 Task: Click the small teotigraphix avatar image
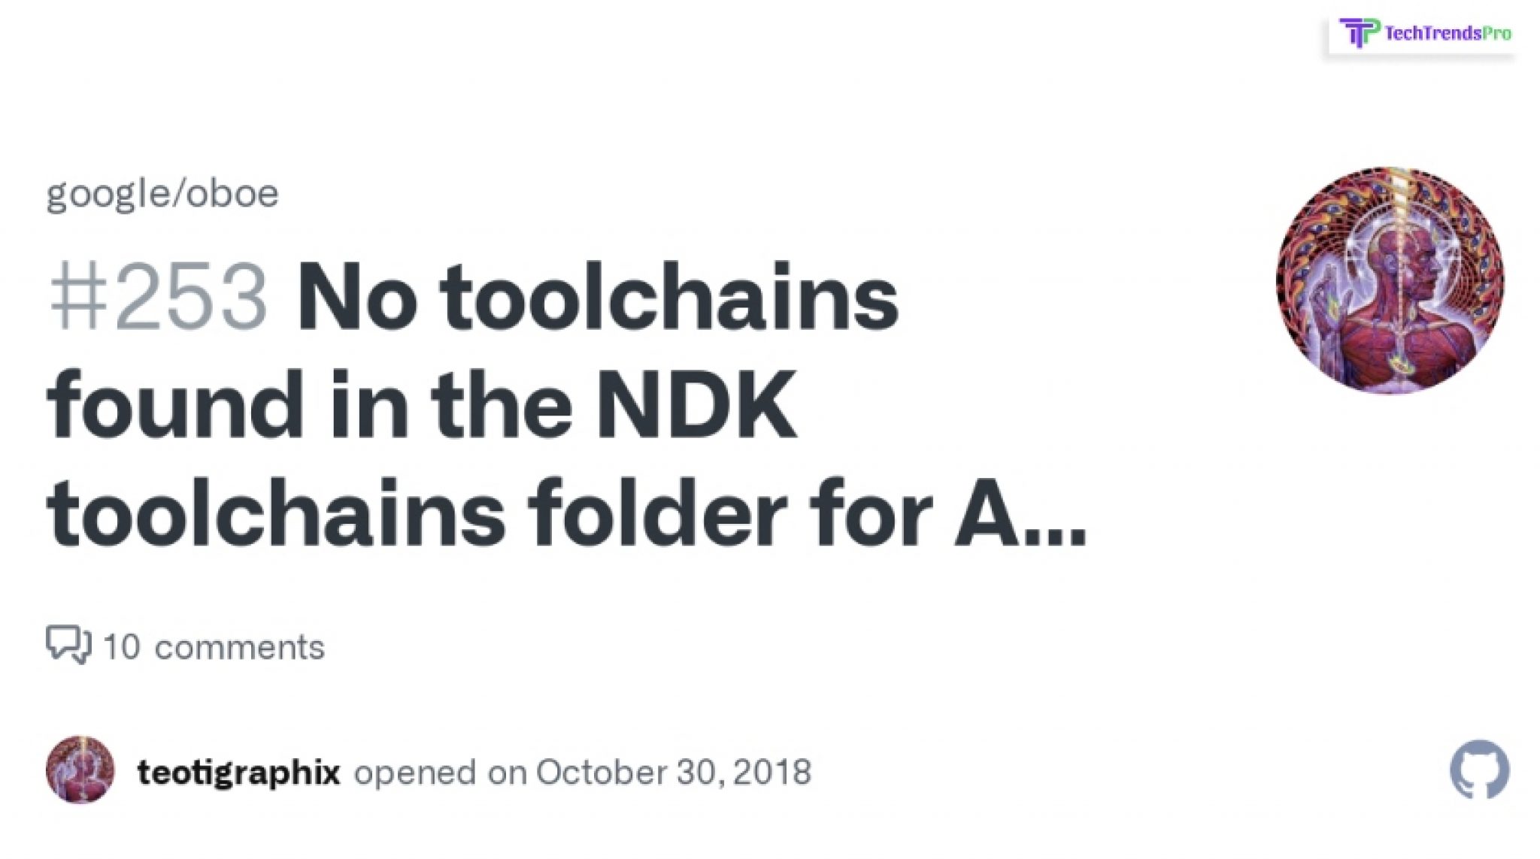[80, 770]
